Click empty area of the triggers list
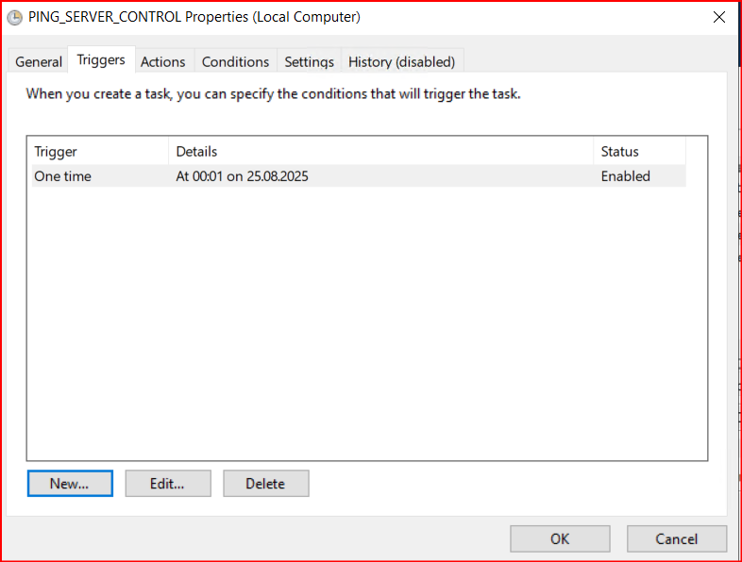 366,322
